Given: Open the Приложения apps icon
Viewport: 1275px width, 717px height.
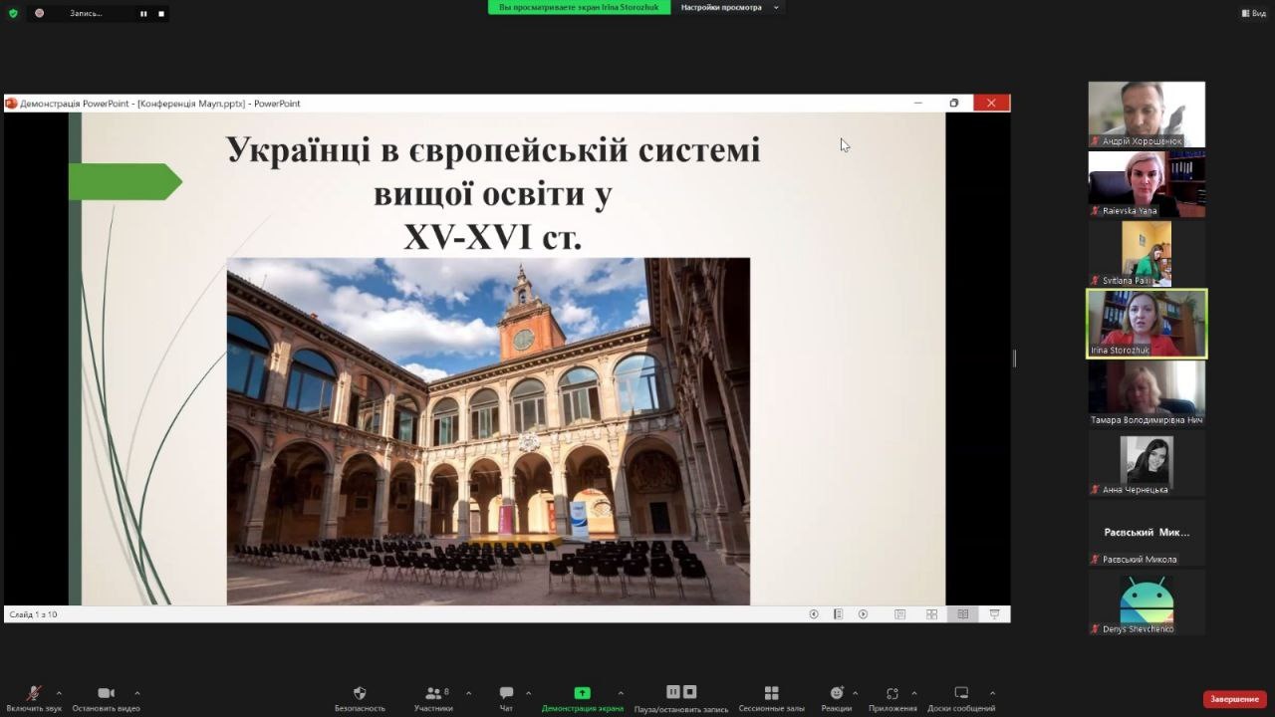Looking at the screenshot, I should [892, 694].
